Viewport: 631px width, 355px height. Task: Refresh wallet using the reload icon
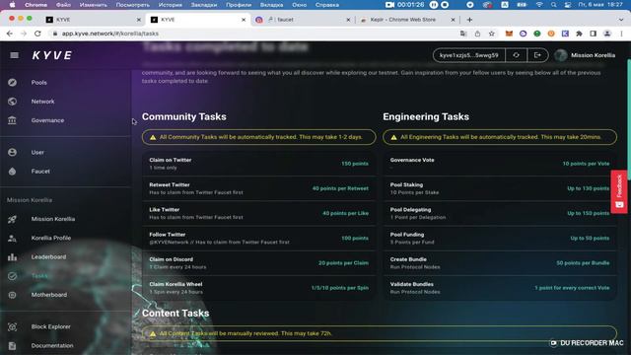click(516, 55)
